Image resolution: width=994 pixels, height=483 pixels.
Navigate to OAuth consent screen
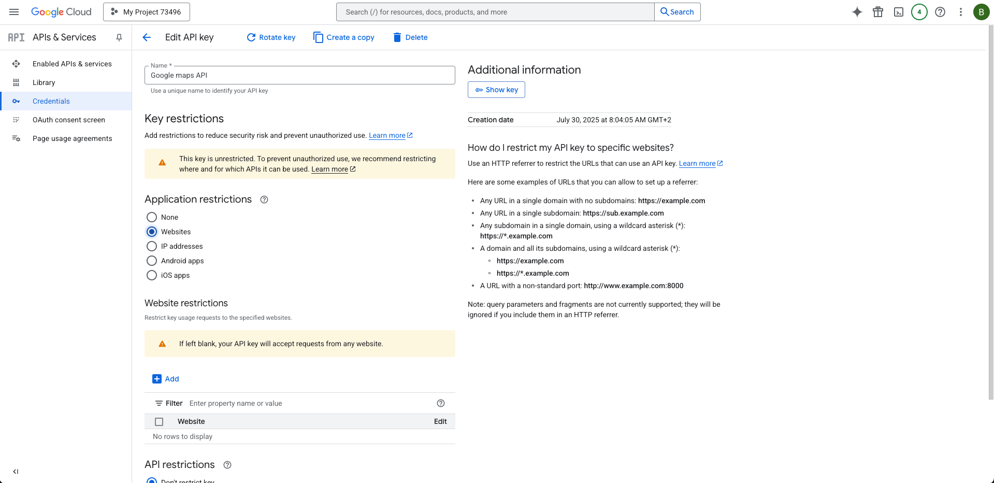tap(68, 120)
